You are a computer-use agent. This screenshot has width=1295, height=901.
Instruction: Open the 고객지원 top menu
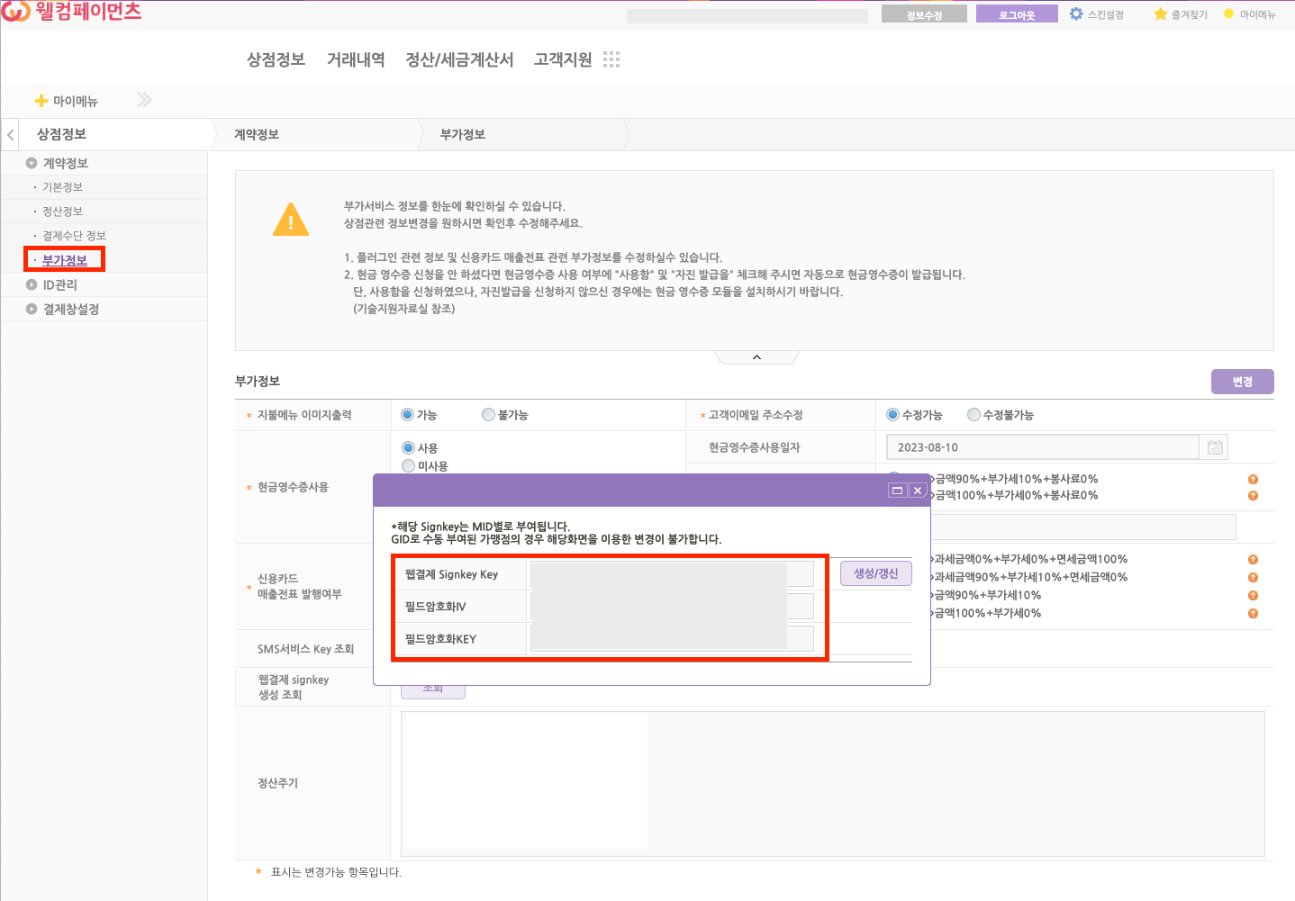pyautogui.click(x=563, y=59)
